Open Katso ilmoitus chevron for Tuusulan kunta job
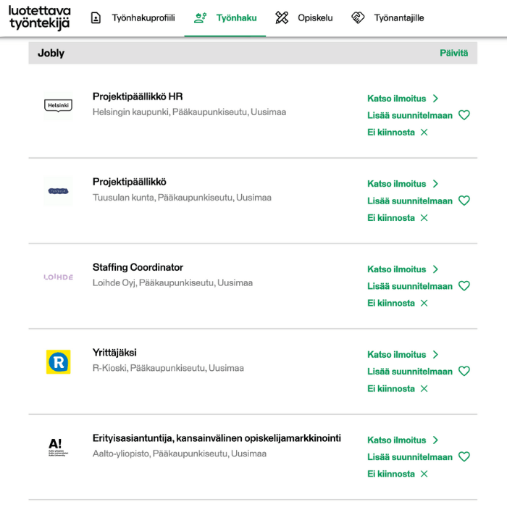507x507 pixels. pos(435,184)
